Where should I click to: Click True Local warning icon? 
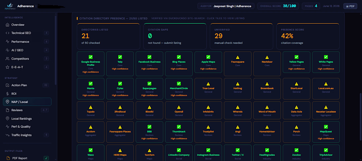tap(208, 84)
